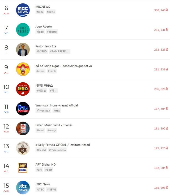Filter by the #xsmb tag

tap(52, 71)
